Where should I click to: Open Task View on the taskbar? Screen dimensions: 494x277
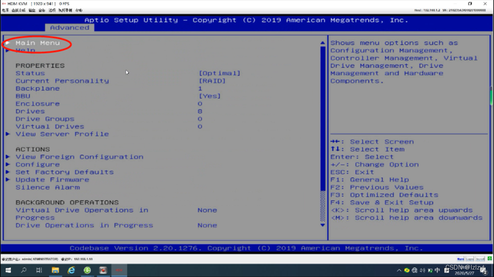coord(39,270)
